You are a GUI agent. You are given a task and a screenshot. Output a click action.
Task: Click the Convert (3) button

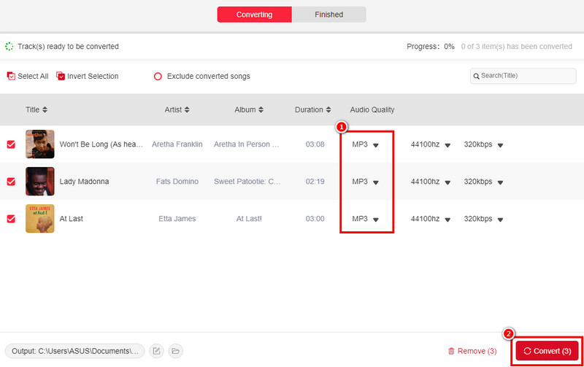[547, 351]
